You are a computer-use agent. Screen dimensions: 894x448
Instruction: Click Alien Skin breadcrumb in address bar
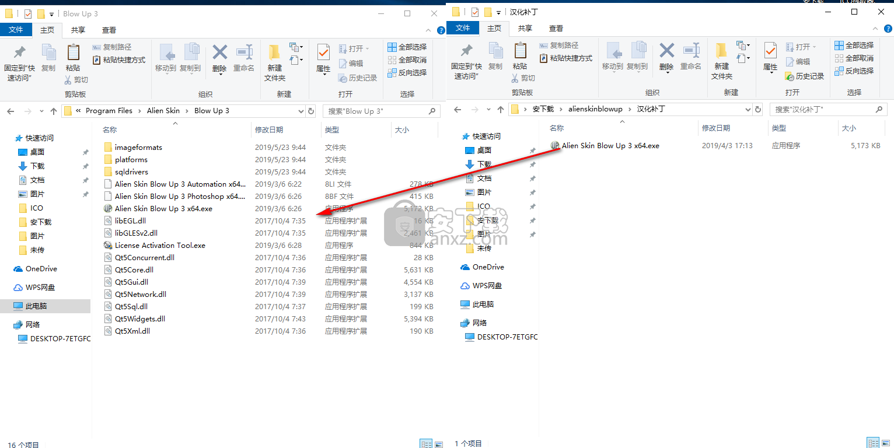click(163, 111)
